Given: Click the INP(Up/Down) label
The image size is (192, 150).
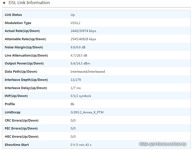Looking at the screenshot, I should coord(16,96).
